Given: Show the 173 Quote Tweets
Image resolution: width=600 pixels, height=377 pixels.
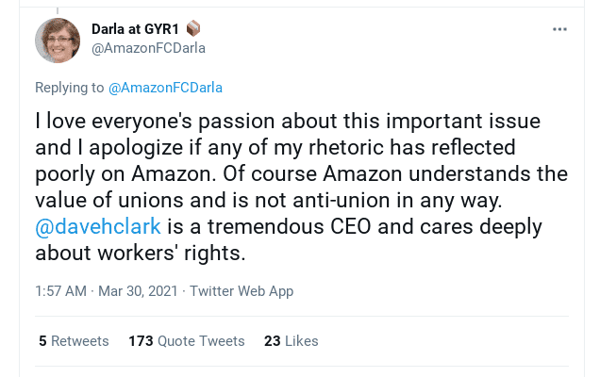Looking at the screenshot, I should coord(186,341).
